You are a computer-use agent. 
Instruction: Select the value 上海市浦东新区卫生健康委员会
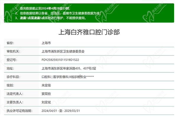[63, 51]
